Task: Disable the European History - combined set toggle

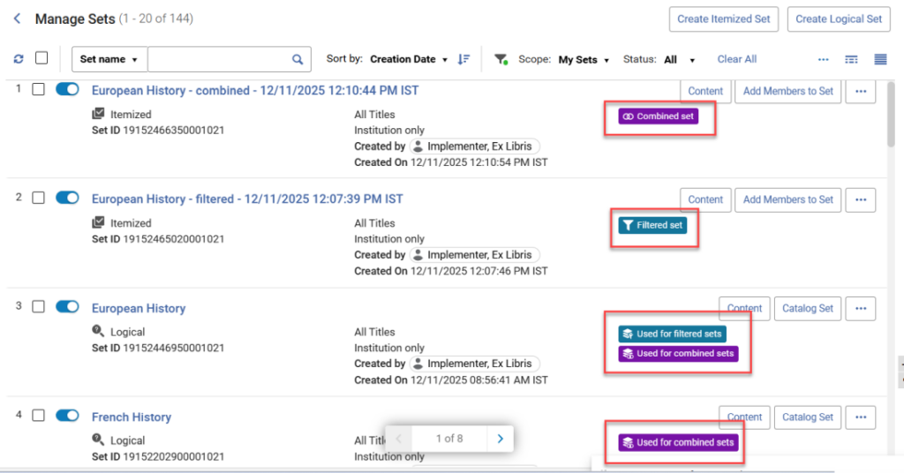Action: coord(67,89)
